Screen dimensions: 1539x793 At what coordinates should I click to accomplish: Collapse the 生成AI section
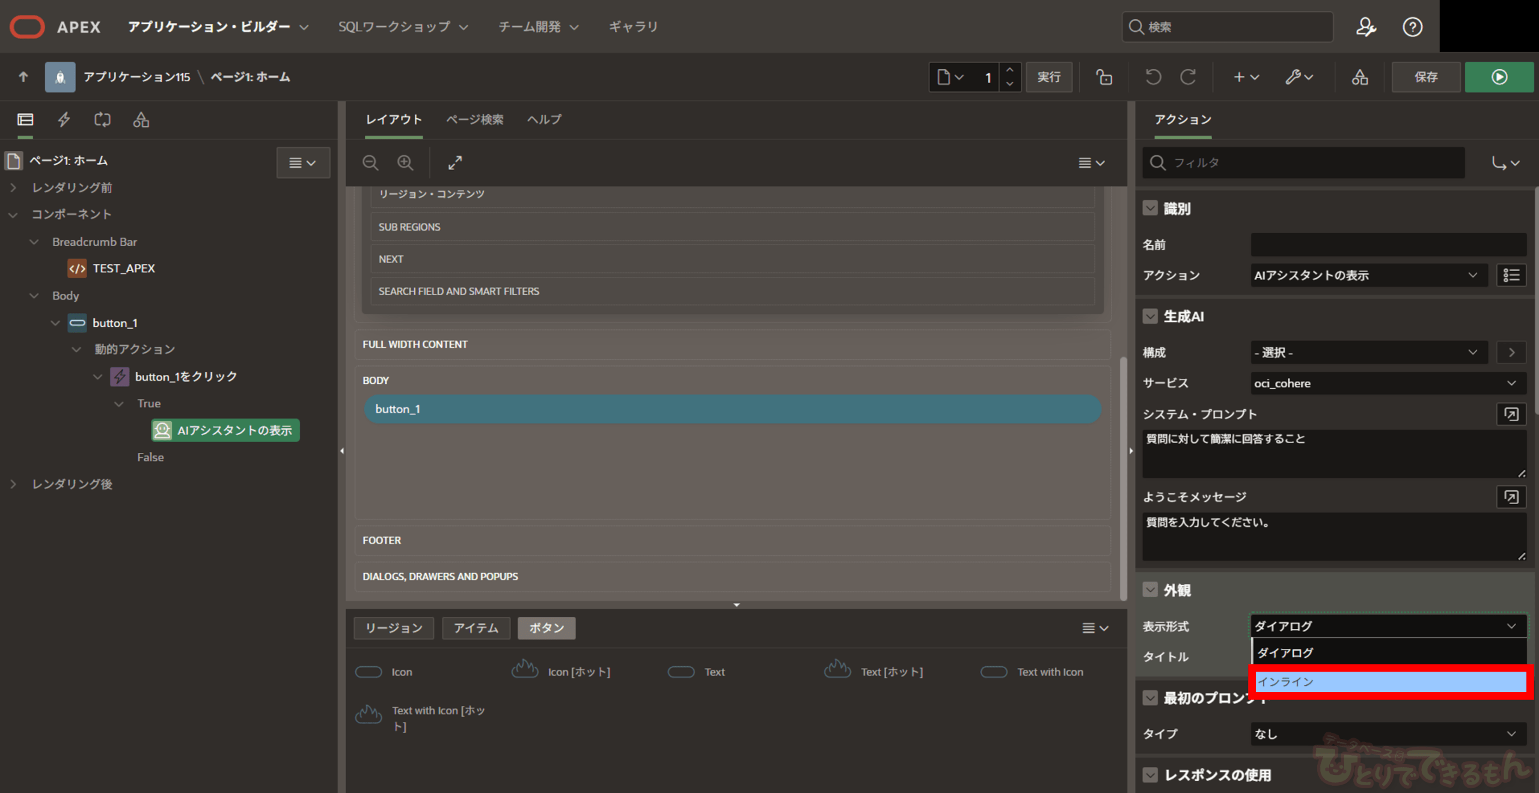click(x=1150, y=317)
